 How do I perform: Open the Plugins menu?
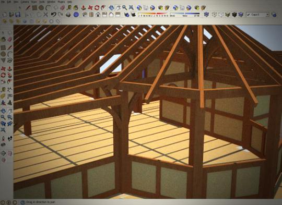(61, 2)
